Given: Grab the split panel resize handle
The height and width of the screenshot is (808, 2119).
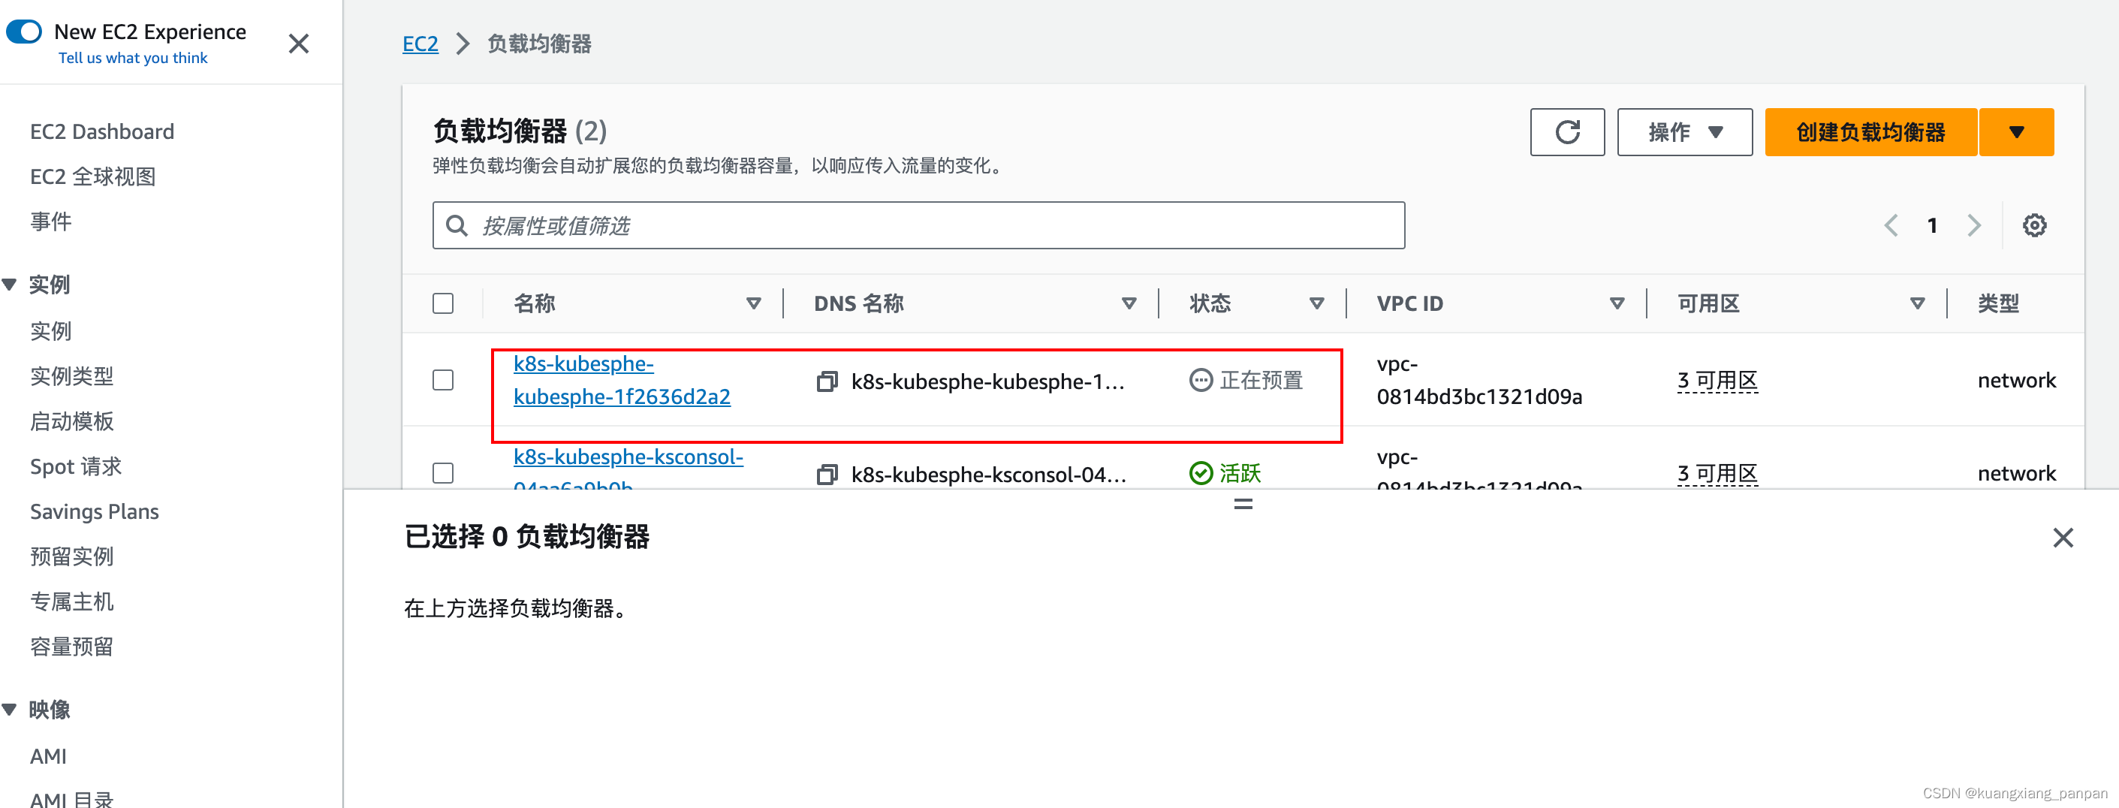Looking at the screenshot, I should tap(1243, 504).
